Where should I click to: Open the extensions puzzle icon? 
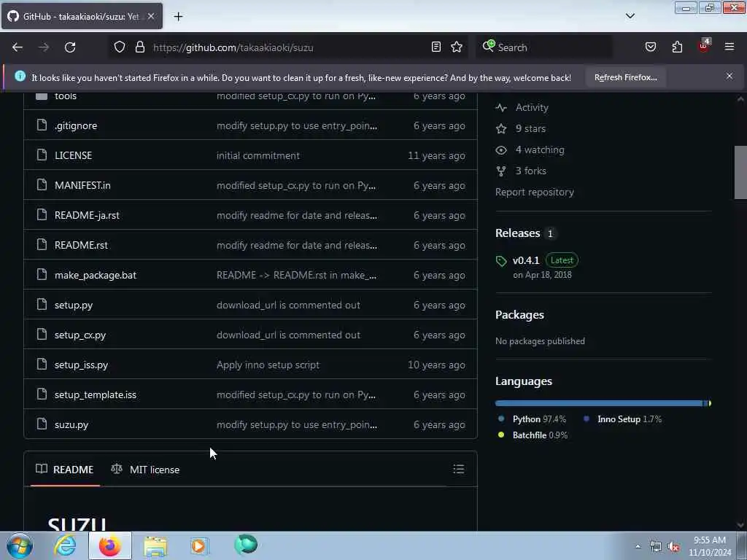[677, 47]
